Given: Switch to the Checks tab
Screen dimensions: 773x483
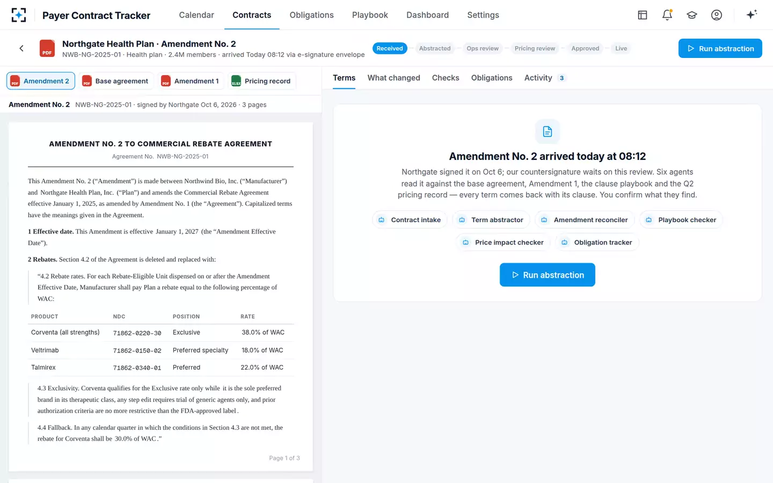Looking at the screenshot, I should pyautogui.click(x=446, y=78).
